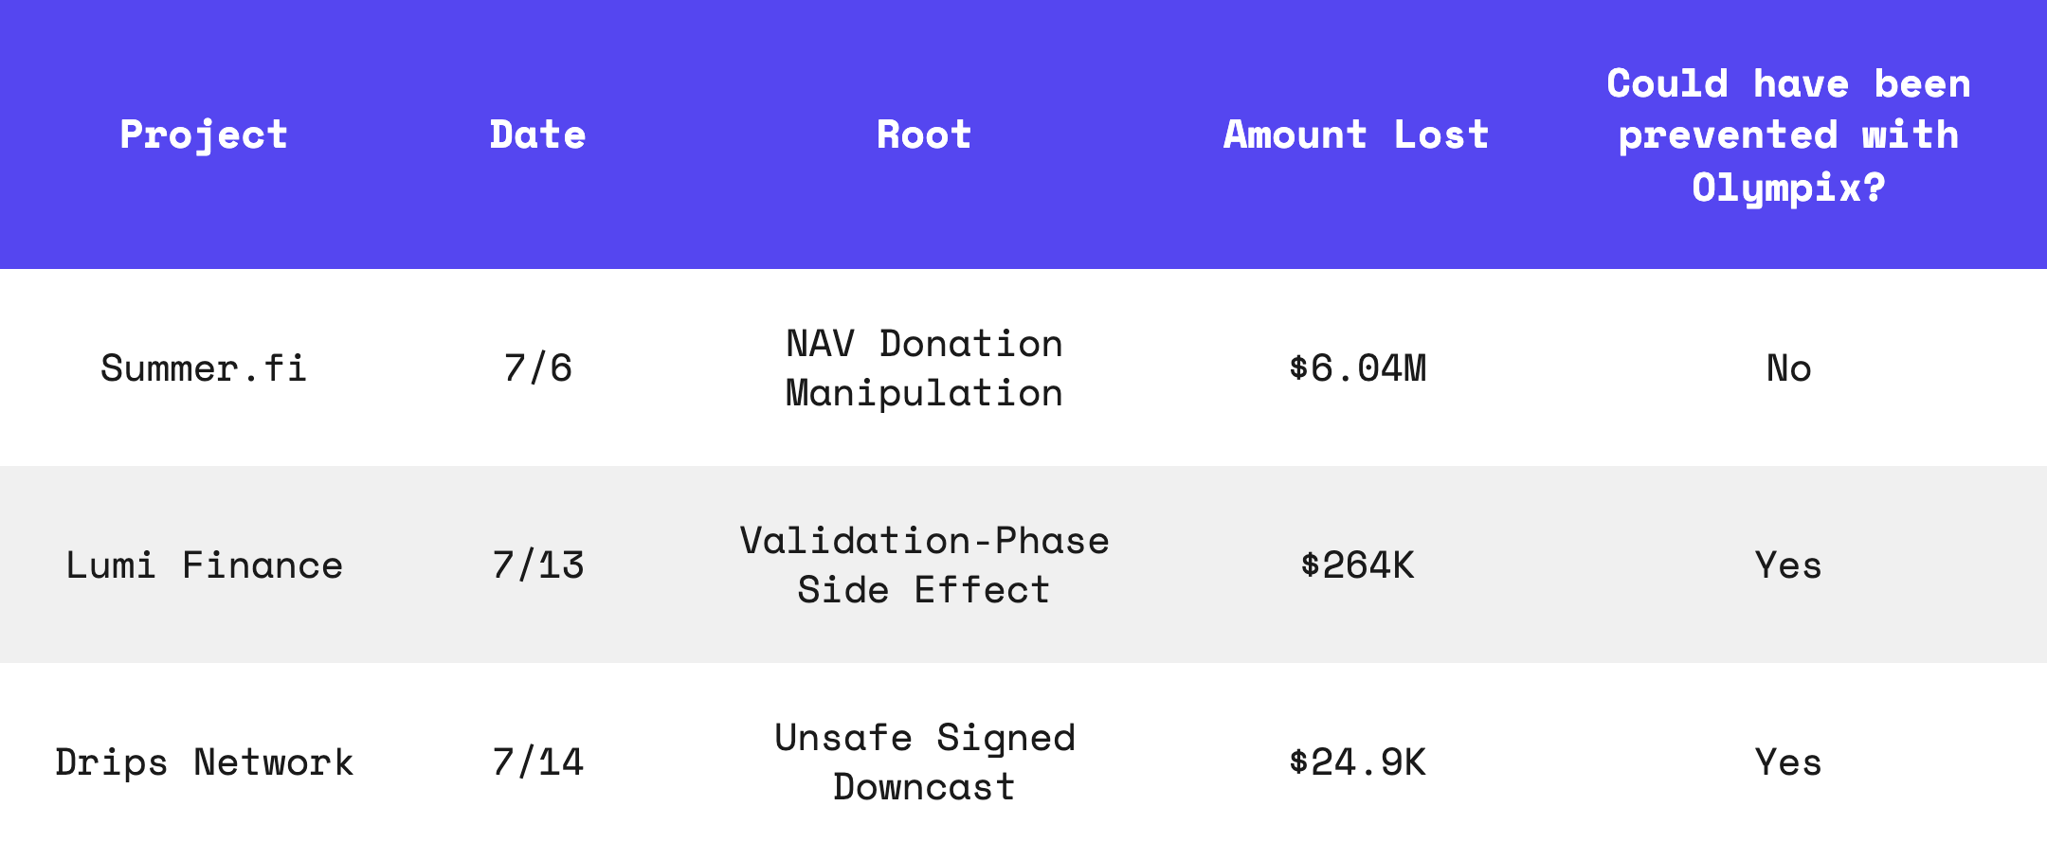Viewport: 2047px width, 860px height.
Task: Click the Yes cell for Drips Network
Action: [1788, 762]
